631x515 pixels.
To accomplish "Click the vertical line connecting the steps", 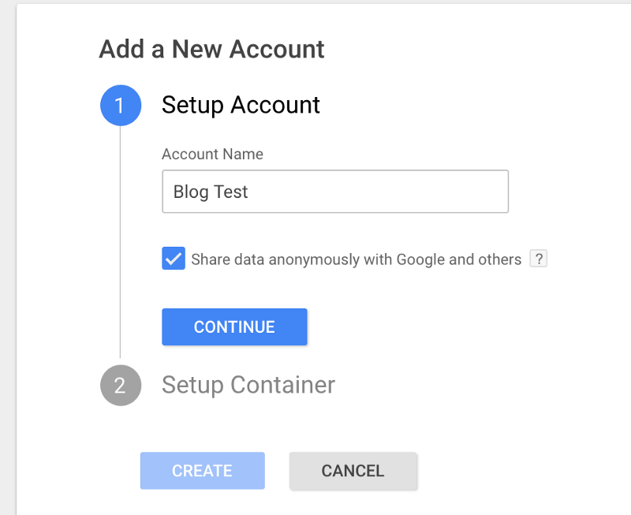I will coord(120,241).
